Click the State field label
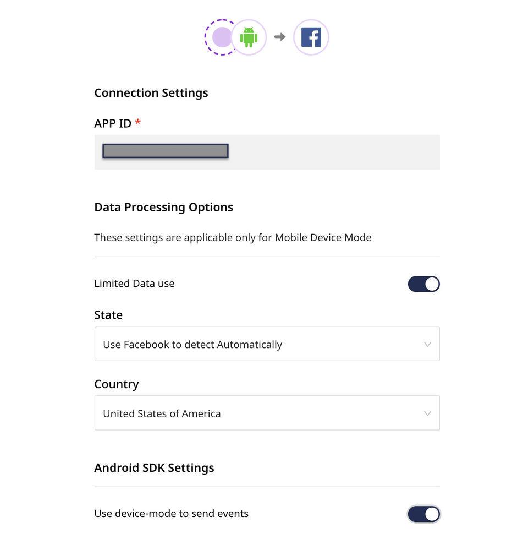The width and height of the screenshot is (528, 555). [108, 315]
